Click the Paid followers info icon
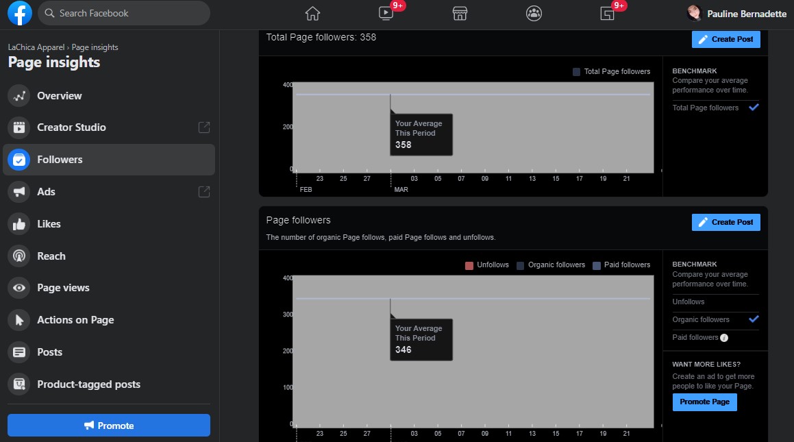Viewport: 794px width, 442px height. [x=724, y=339]
